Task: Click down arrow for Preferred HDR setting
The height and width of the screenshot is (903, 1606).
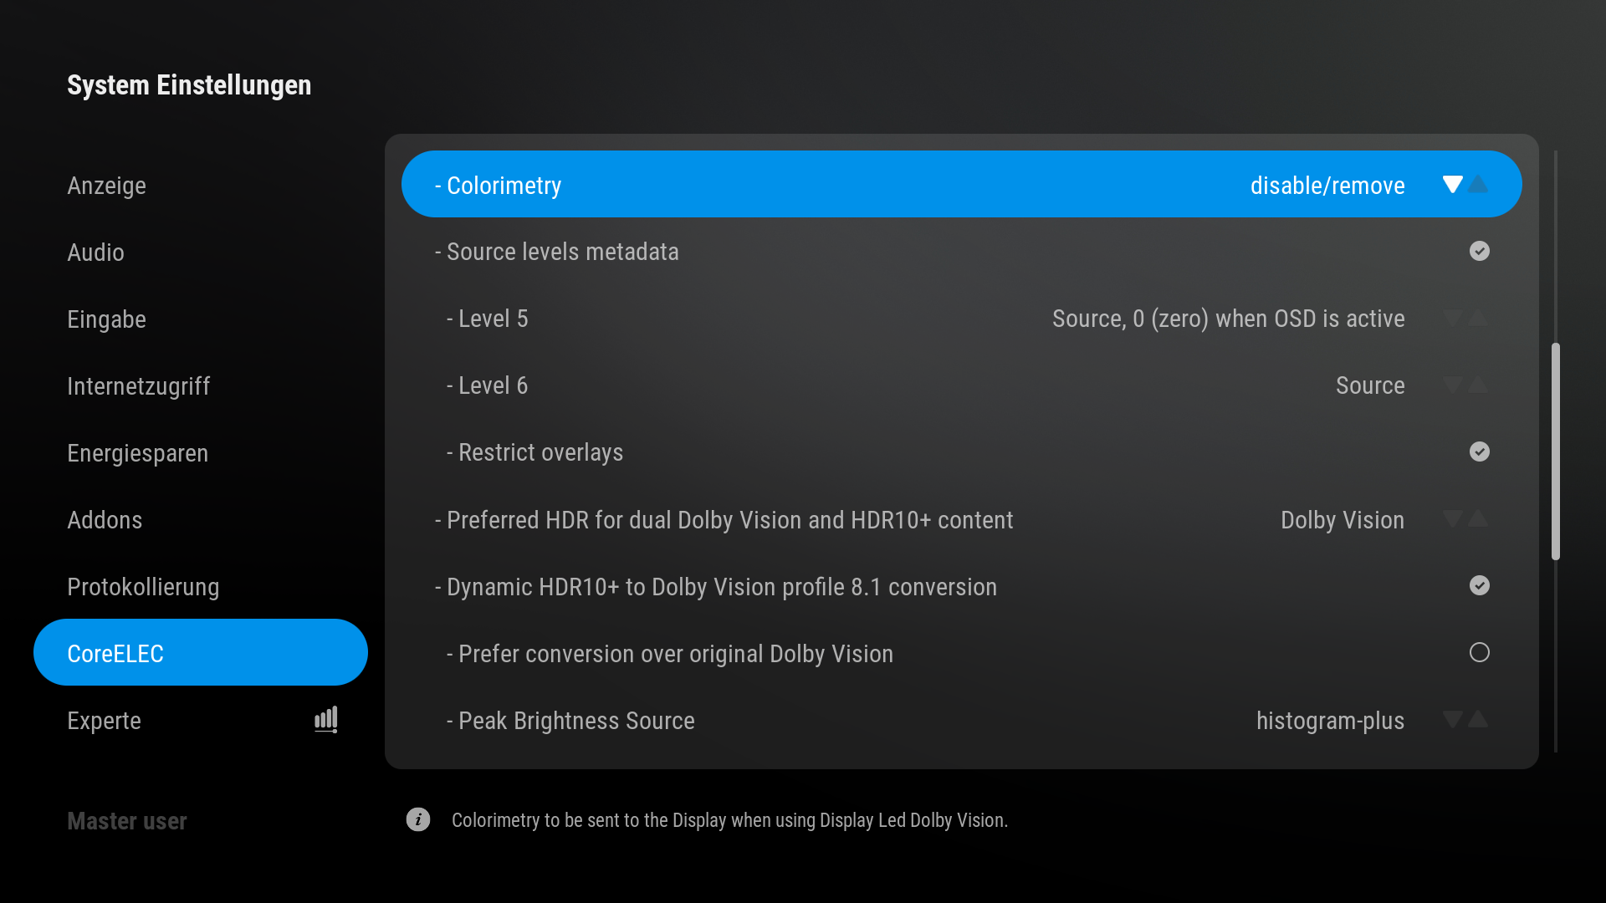Action: [1453, 518]
